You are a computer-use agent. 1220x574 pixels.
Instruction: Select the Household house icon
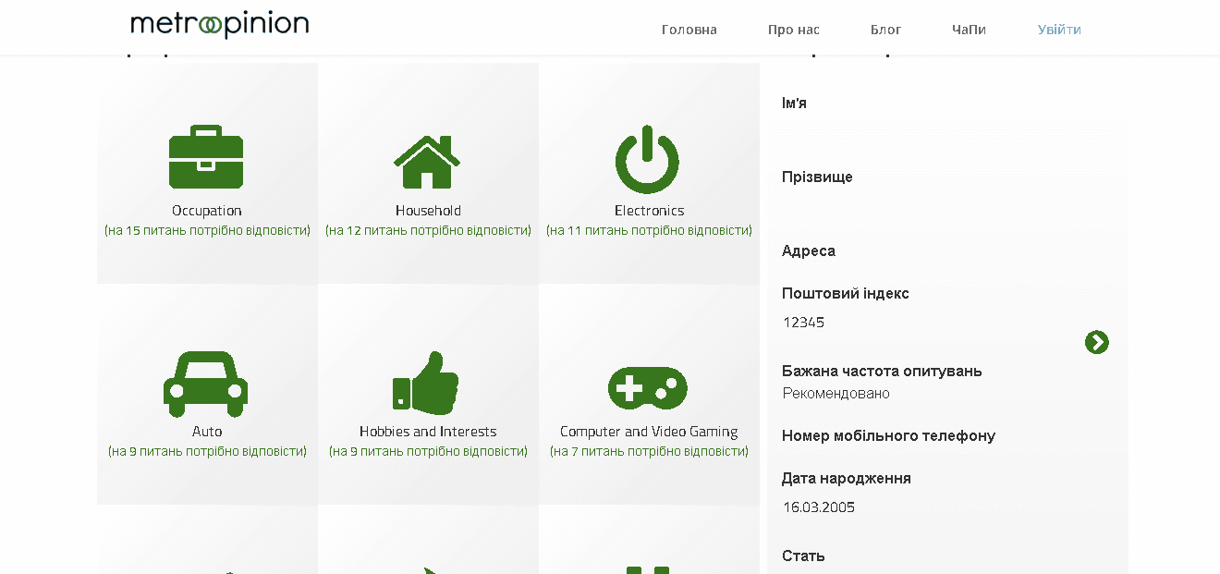tap(427, 162)
